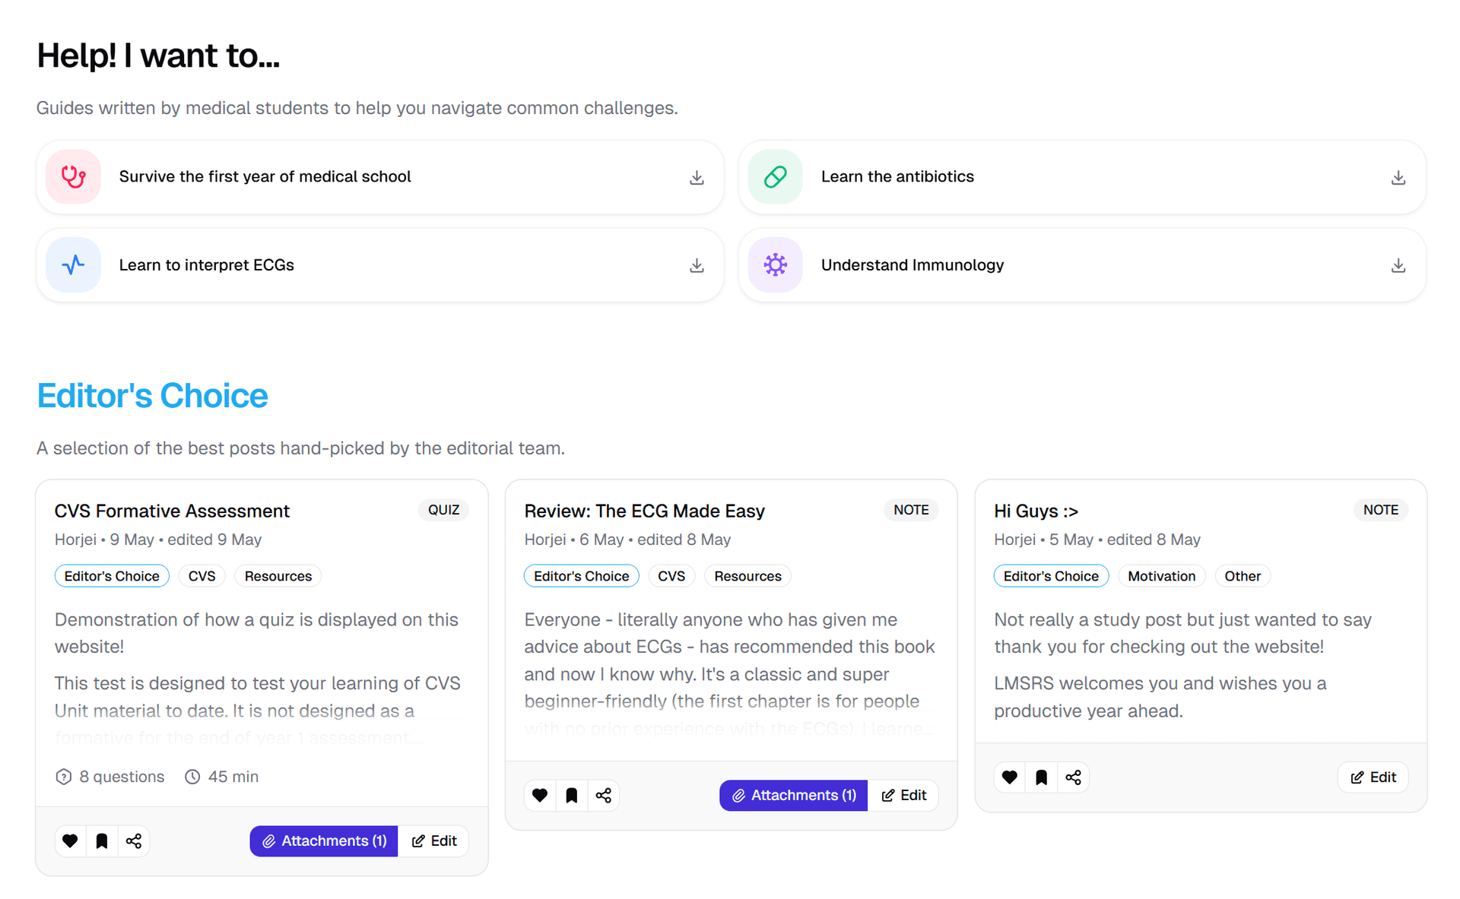Edit the 'Review: The ECG Made Easy' post
The height and width of the screenshot is (899, 1460).
pos(904,795)
